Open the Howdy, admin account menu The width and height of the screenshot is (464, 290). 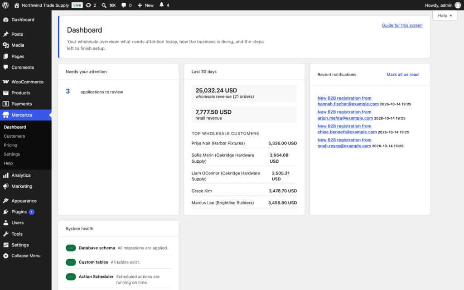point(443,5)
